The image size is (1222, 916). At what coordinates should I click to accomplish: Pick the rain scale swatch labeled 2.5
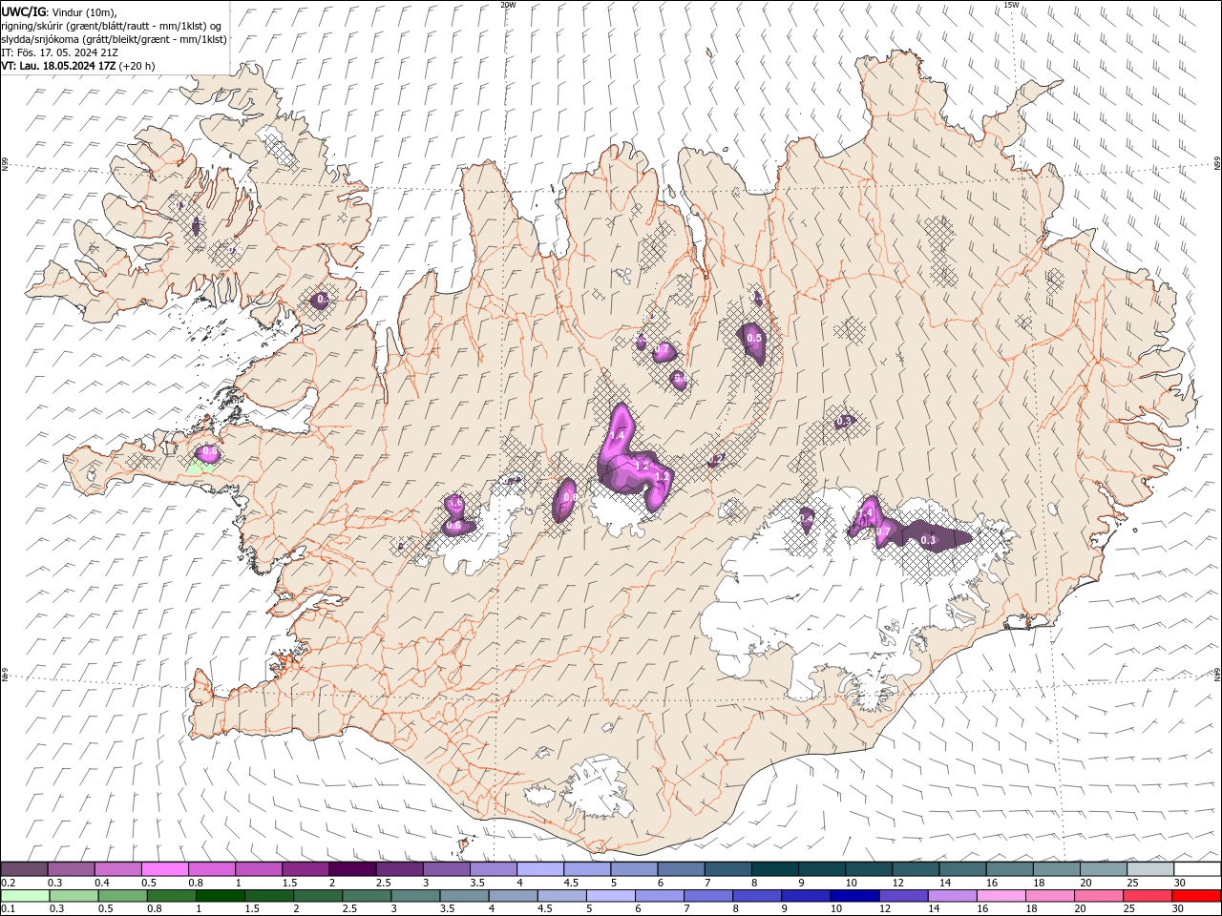(x=367, y=896)
